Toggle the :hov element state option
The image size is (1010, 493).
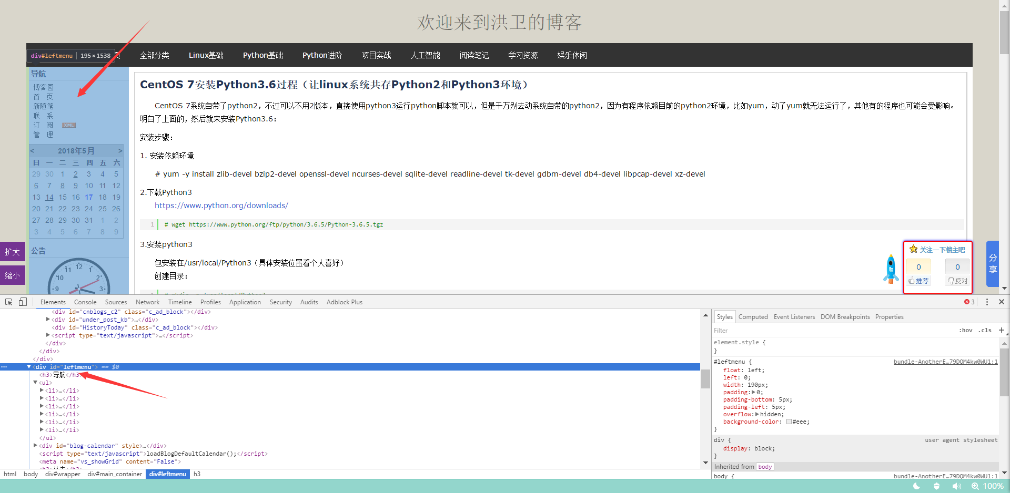point(965,330)
